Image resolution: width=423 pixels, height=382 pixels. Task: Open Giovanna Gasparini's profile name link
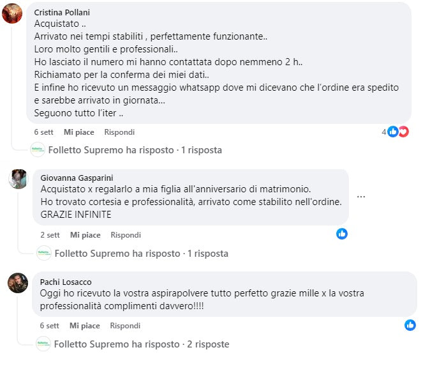(x=77, y=178)
